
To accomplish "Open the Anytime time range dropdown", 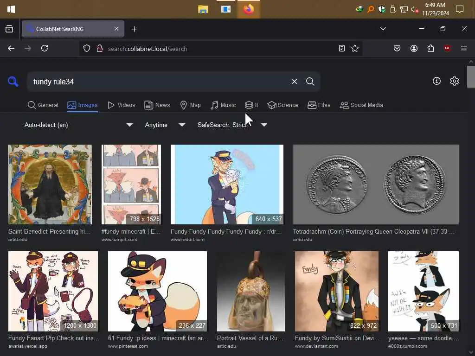I will pos(165,125).
